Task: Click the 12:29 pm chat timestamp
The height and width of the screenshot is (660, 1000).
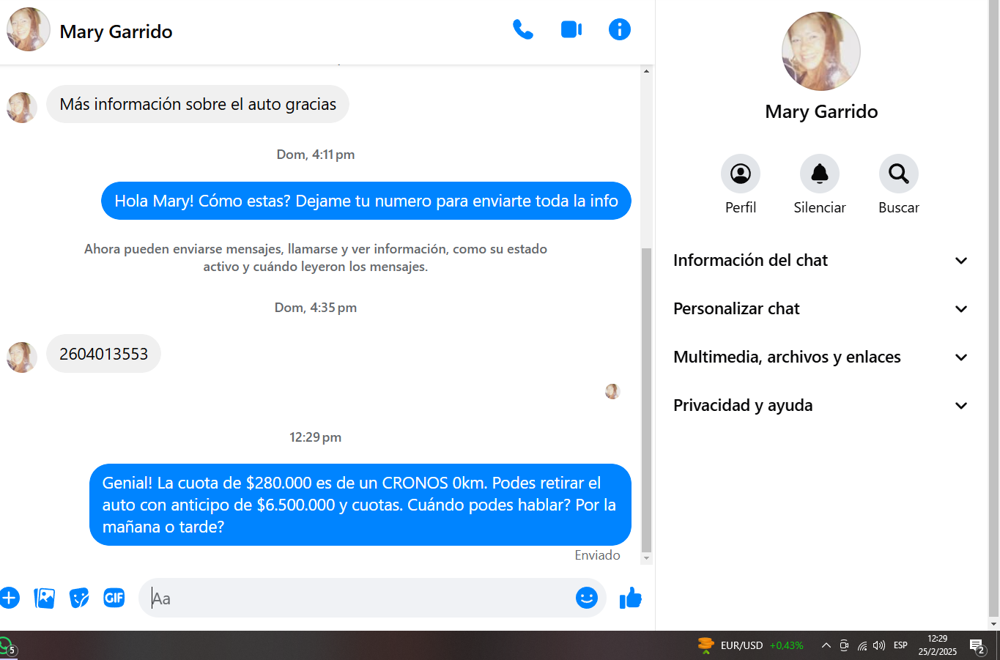Action: click(x=316, y=437)
